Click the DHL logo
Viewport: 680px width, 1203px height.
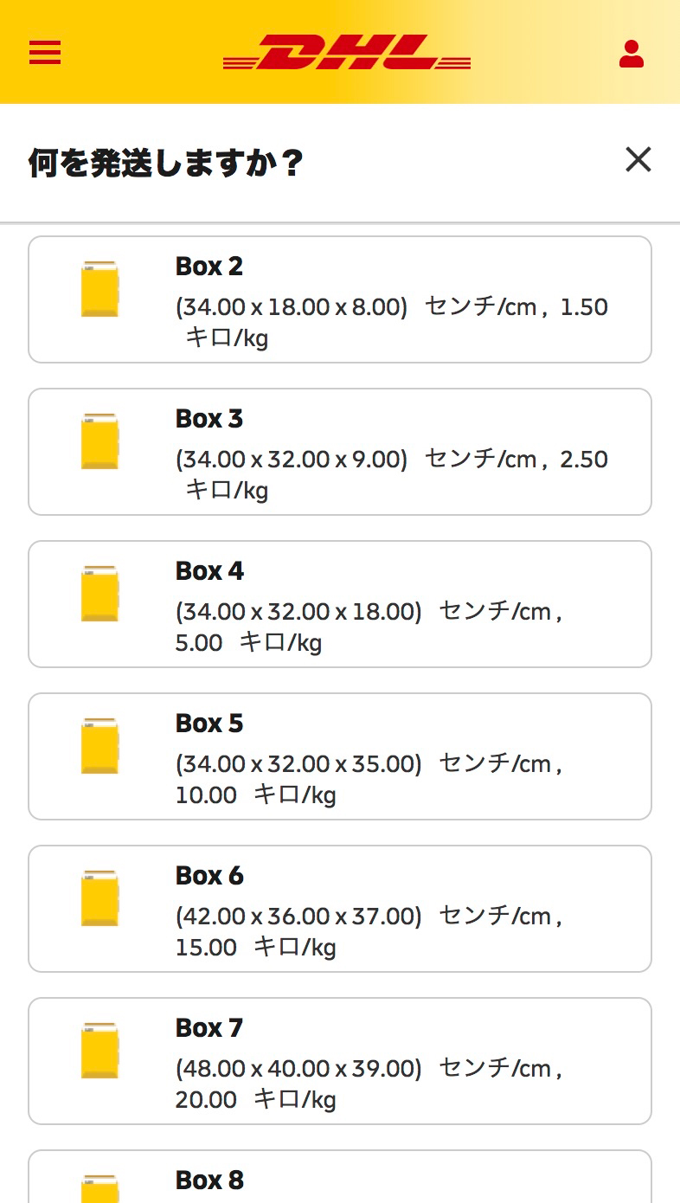pyautogui.click(x=346, y=53)
